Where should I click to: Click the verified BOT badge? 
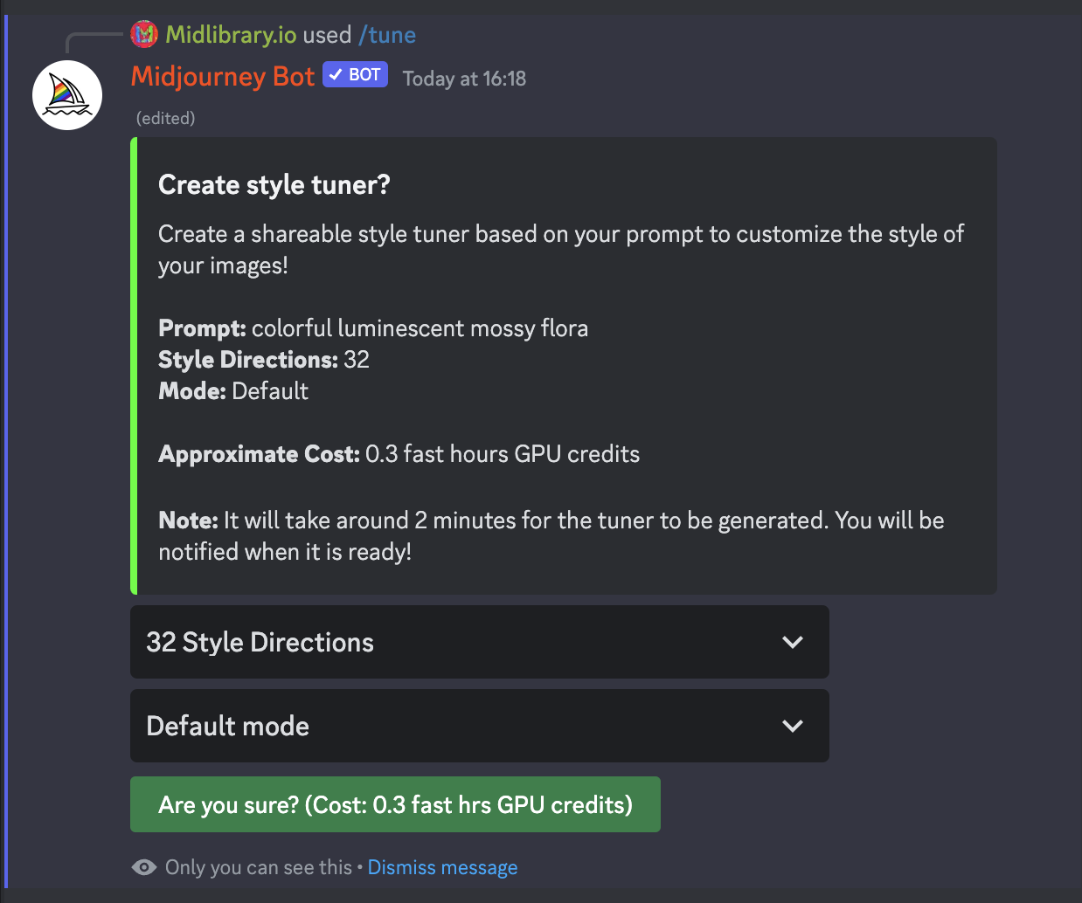355,74
